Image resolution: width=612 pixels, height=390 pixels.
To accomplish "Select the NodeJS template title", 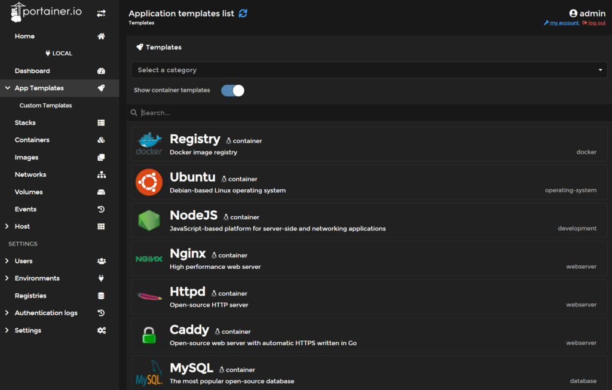I will (x=194, y=215).
